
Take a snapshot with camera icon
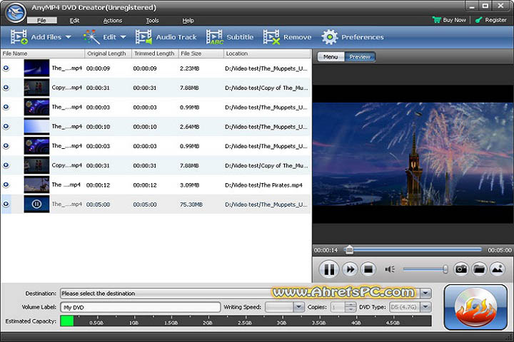point(461,269)
